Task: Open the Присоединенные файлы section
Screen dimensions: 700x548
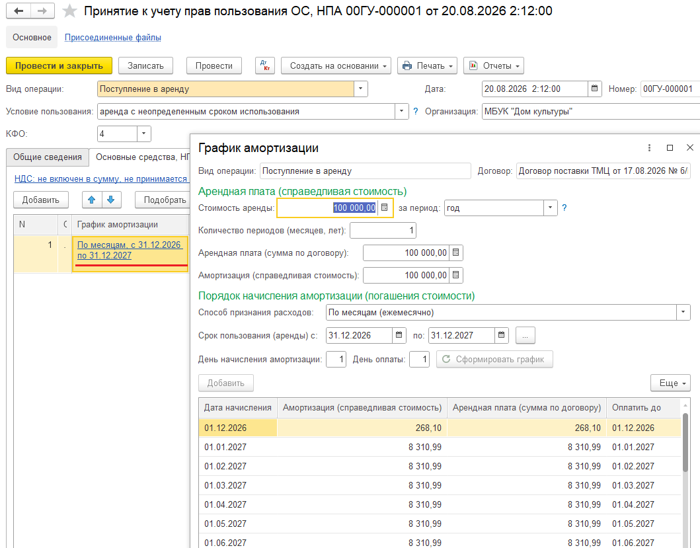Action: pyautogui.click(x=113, y=38)
